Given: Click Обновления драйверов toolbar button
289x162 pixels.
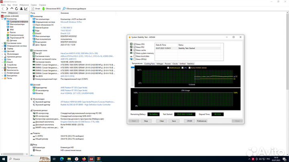Looking at the screenshot, I should coord(74,9).
